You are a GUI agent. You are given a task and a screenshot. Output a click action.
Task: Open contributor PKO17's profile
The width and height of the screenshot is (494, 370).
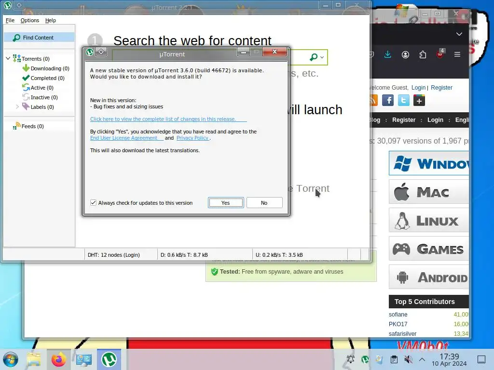pyautogui.click(x=398, y=324)
